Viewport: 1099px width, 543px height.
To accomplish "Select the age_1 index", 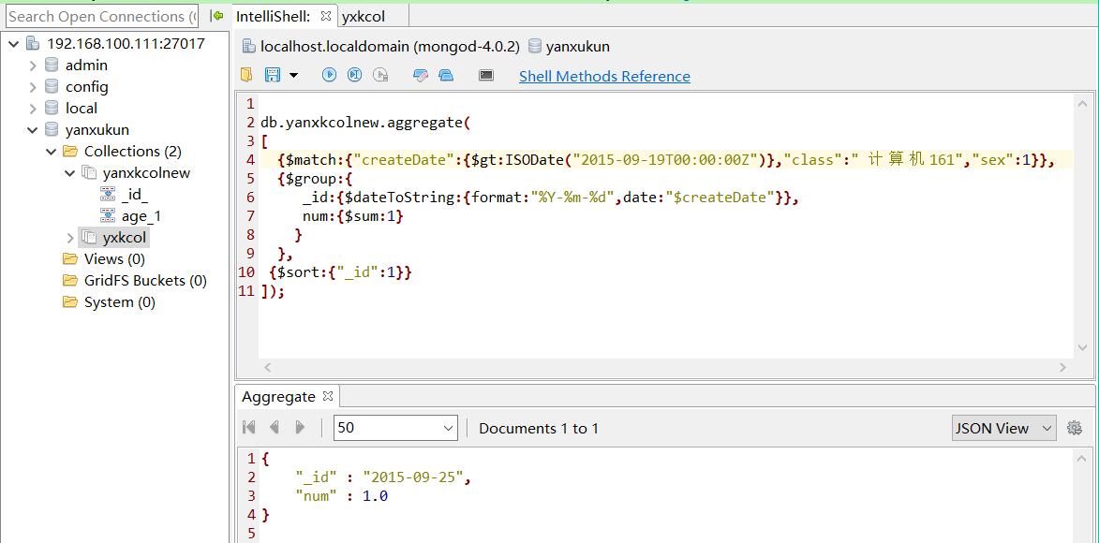I will [x=141, y=216].
